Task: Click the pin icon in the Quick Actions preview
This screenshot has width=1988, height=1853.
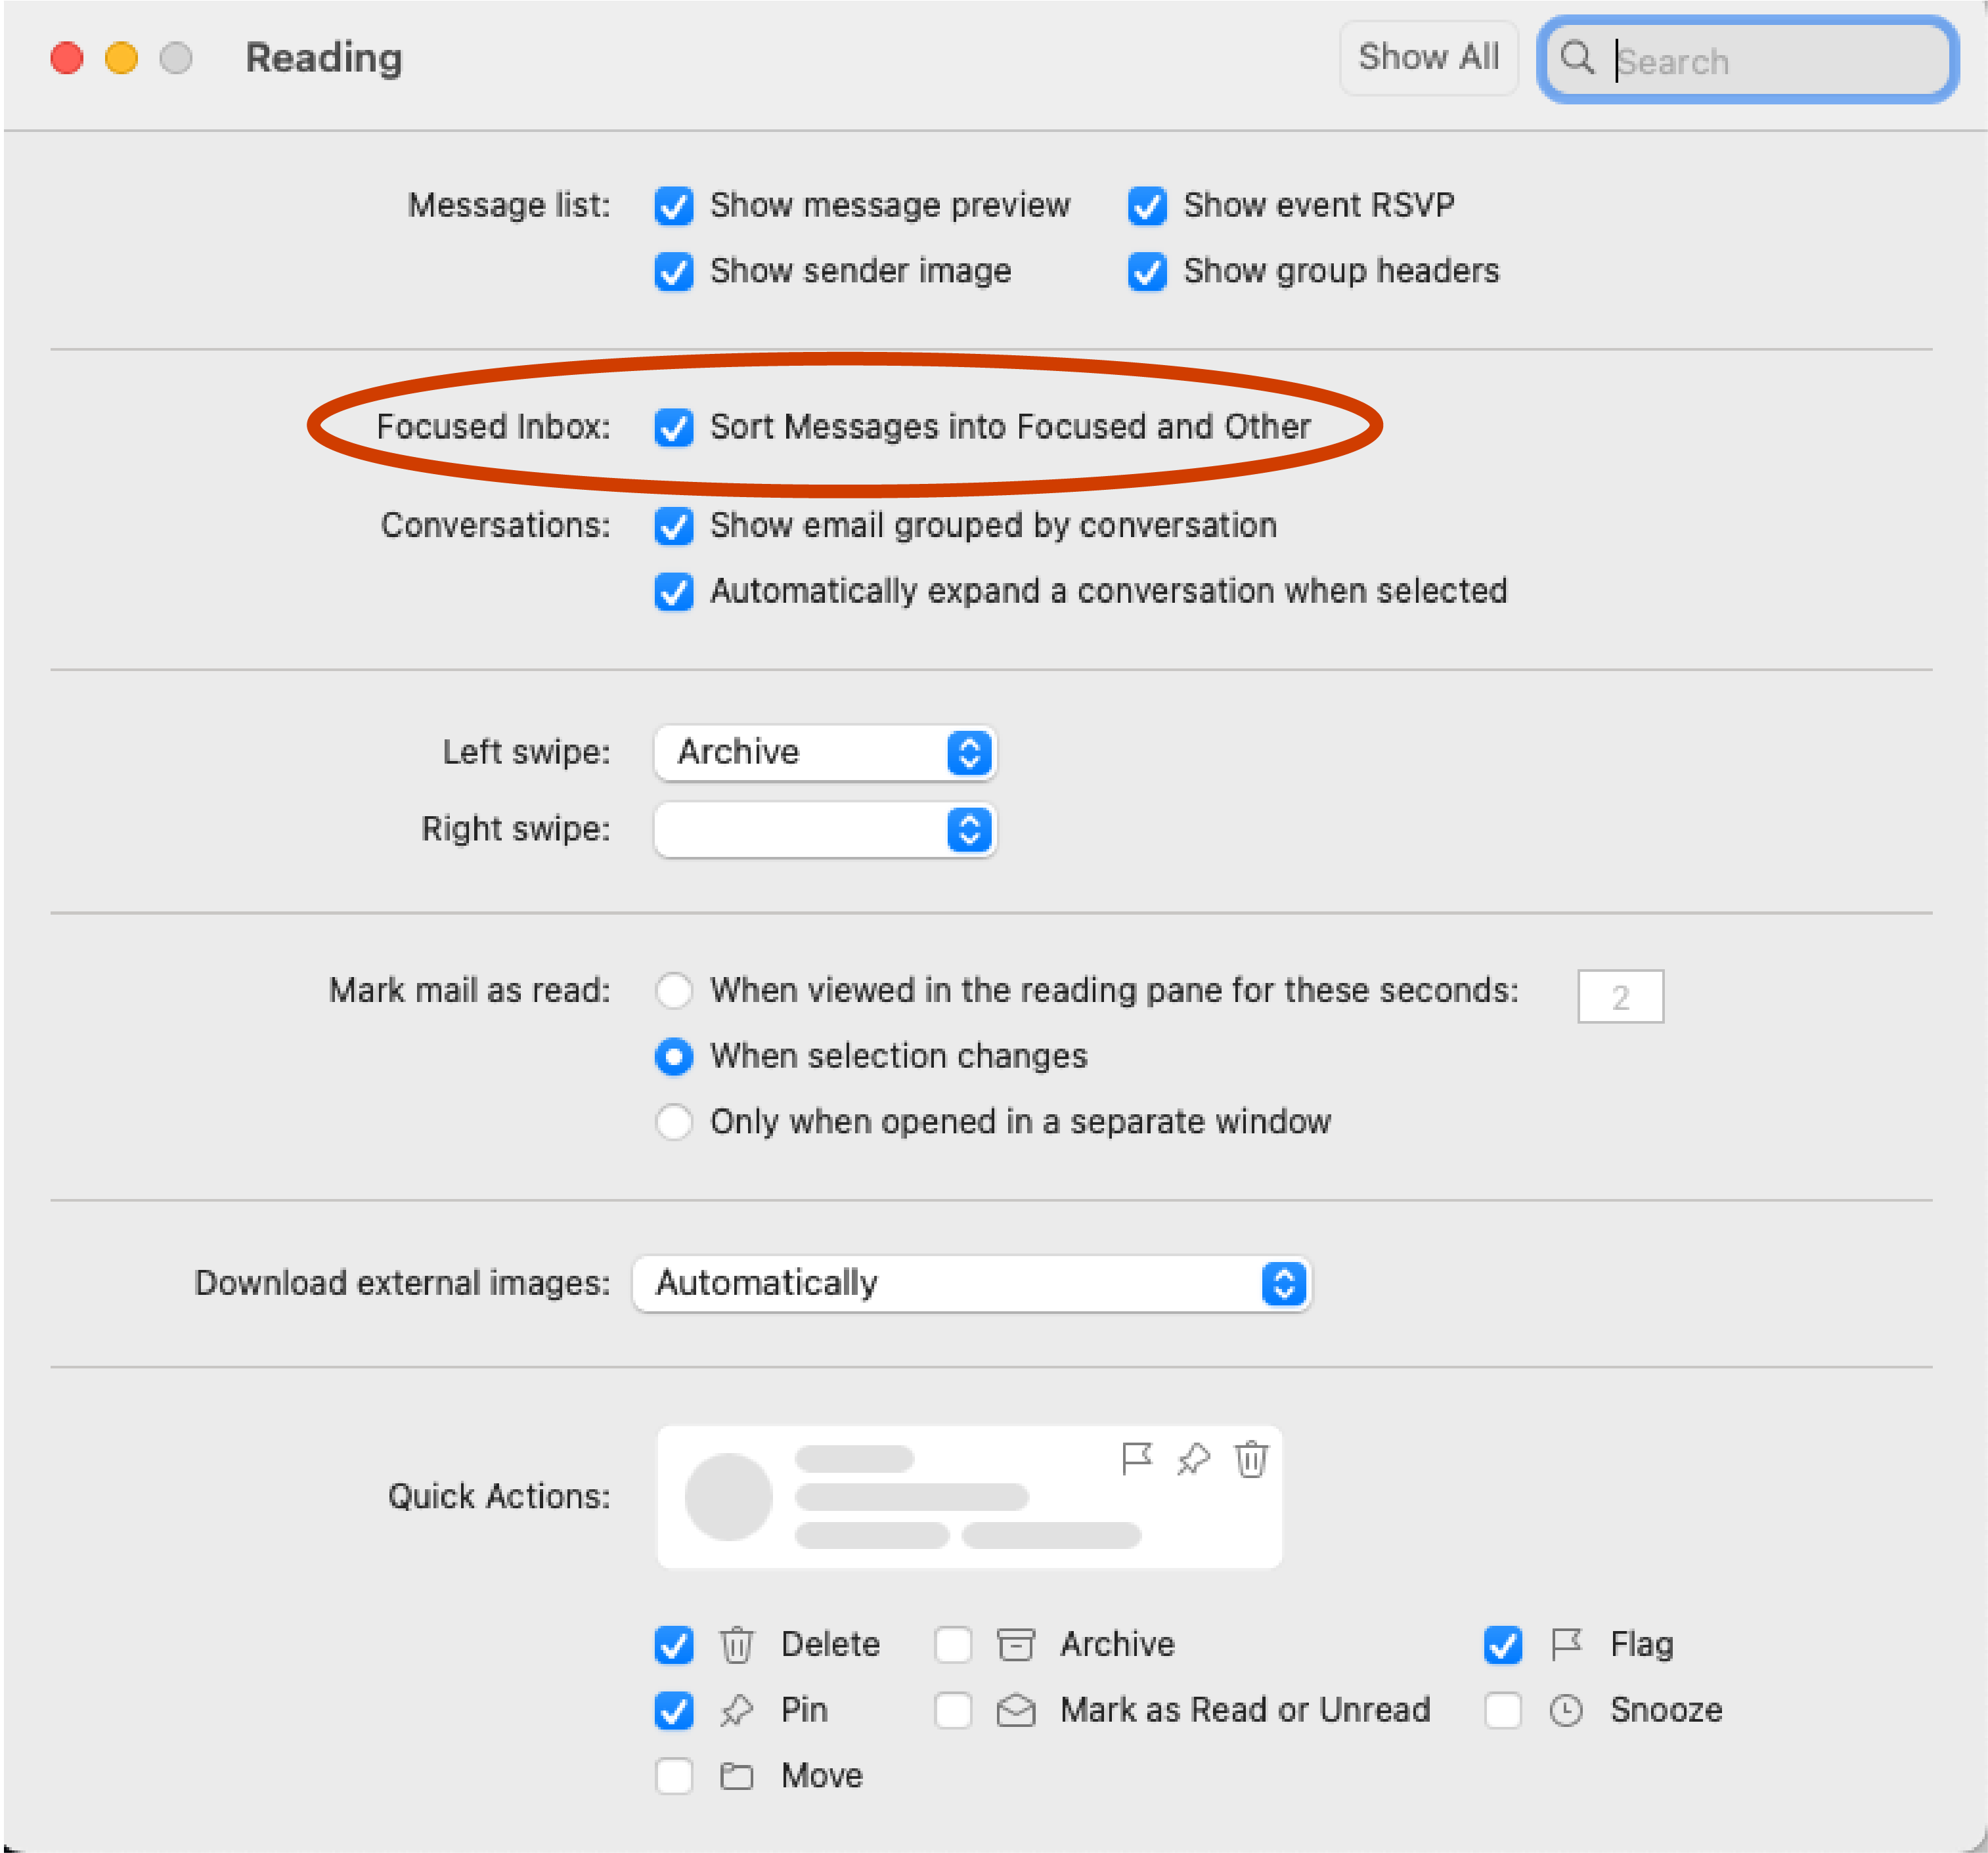Action: [x=1193, y=1459]
